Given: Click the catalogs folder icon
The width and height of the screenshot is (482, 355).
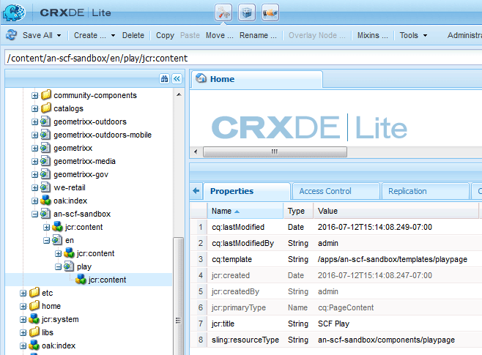Looking at the screenshot, I should 46,108.
